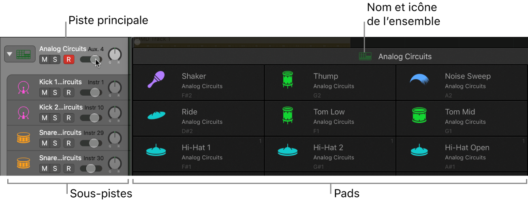Select the Tom Mid drum icon

(x=419, y=115)
